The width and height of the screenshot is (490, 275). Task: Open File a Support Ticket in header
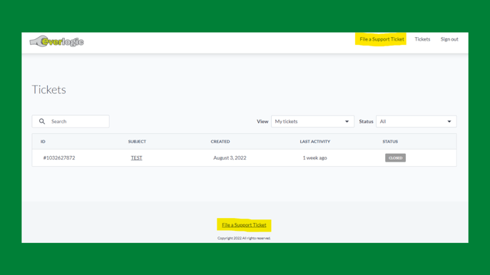(382, 39)
